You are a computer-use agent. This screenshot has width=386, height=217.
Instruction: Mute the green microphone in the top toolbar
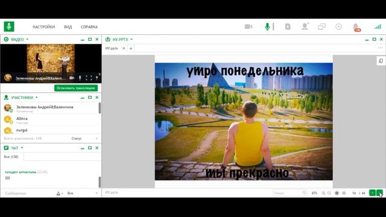point(267,27)
